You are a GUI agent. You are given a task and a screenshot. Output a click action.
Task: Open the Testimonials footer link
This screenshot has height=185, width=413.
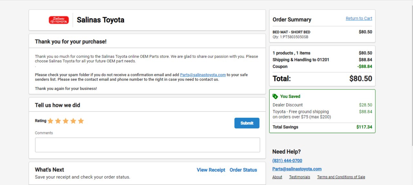[x=299, y=177]
